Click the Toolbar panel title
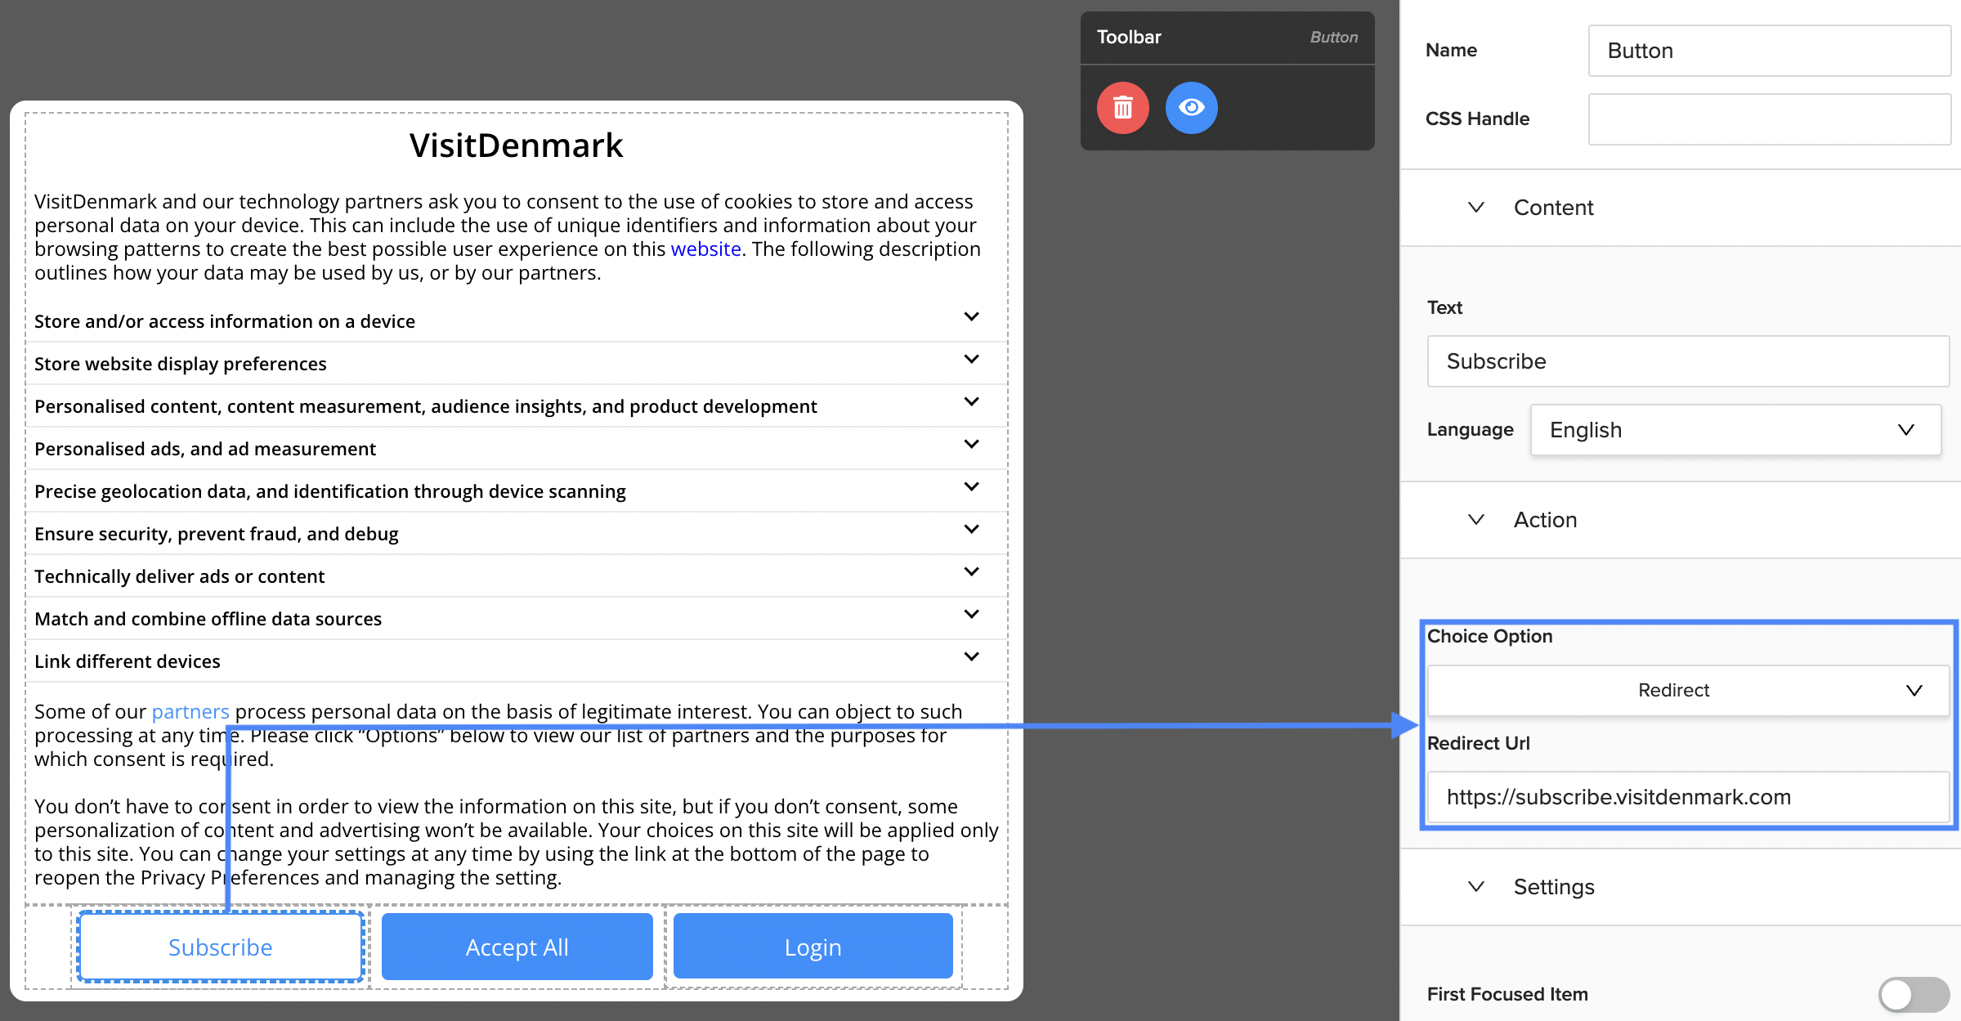Screen dimensions: 1961x1021 point(1129,37)
